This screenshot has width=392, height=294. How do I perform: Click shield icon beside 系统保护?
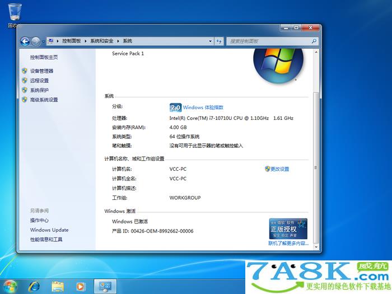pos(25,90)
